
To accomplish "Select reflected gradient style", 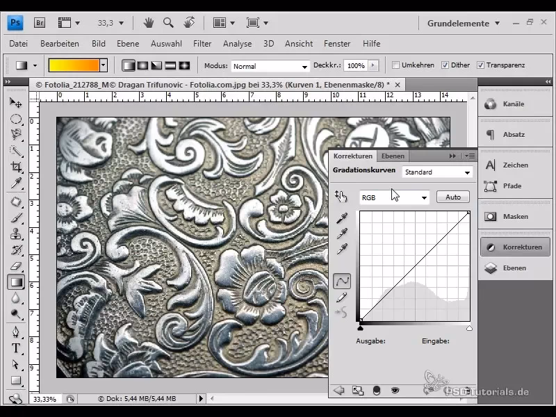I will point(170,65).
